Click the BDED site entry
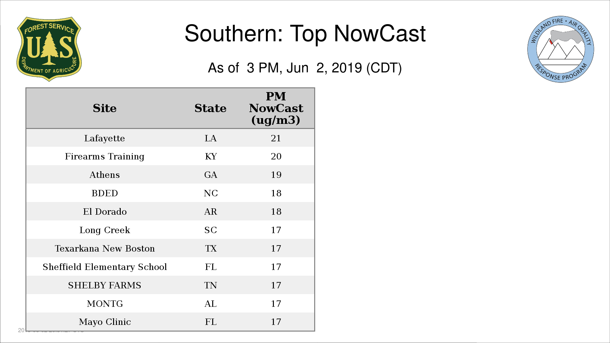Image resolution: width=610 pixels, height=343 pixels. point(105,193)
